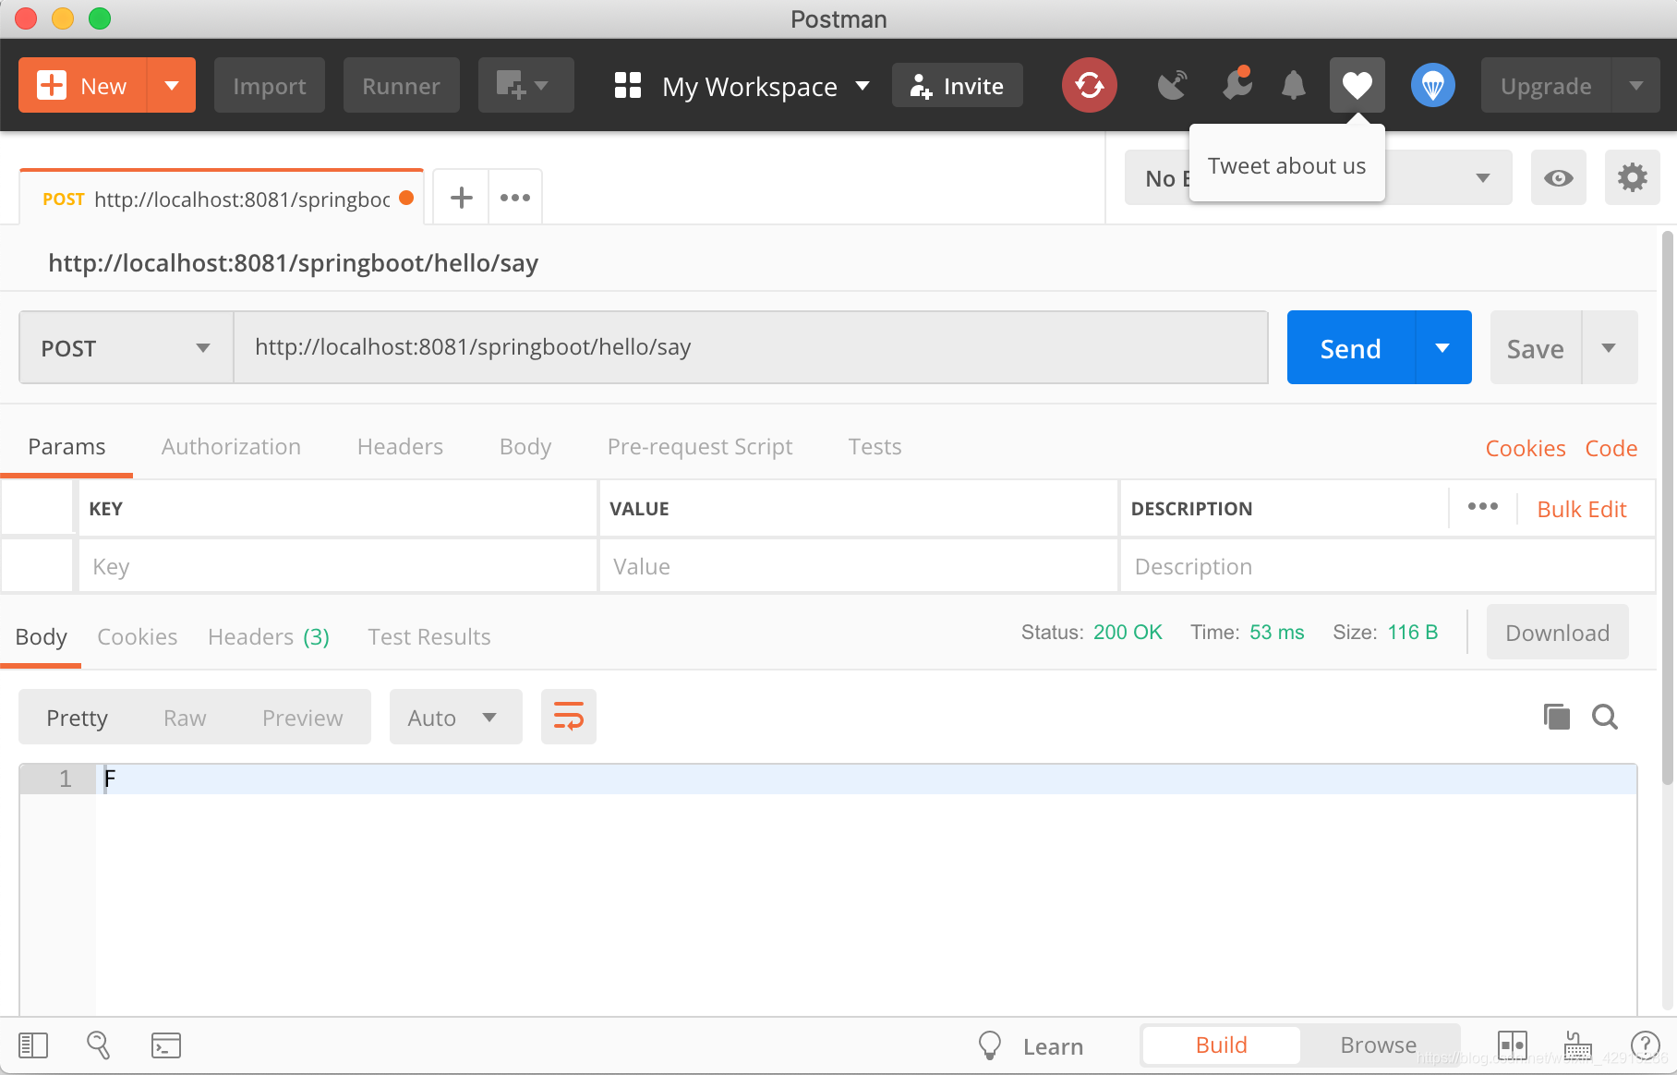Open params column options ellipsis
Screen dimensions: 1677x1075
1482,506
